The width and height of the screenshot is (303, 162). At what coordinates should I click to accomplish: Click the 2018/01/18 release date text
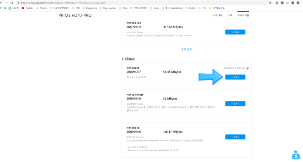click(x=134, y=99)
